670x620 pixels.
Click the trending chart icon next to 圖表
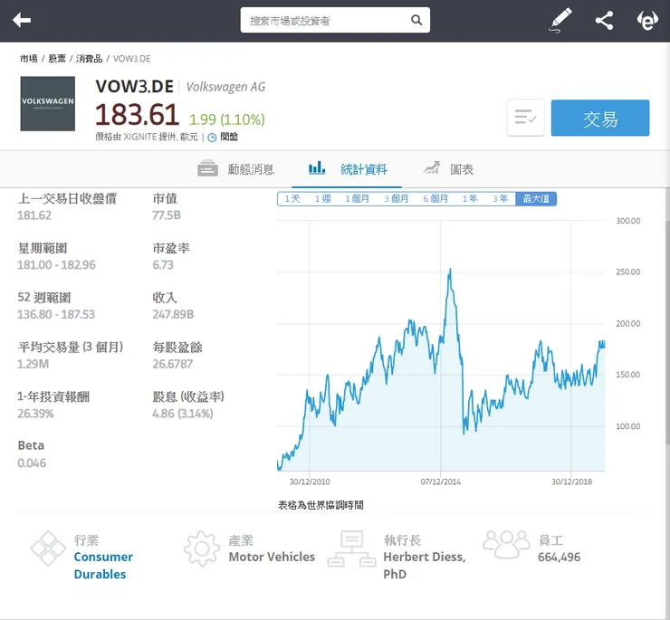click(431, 167)
